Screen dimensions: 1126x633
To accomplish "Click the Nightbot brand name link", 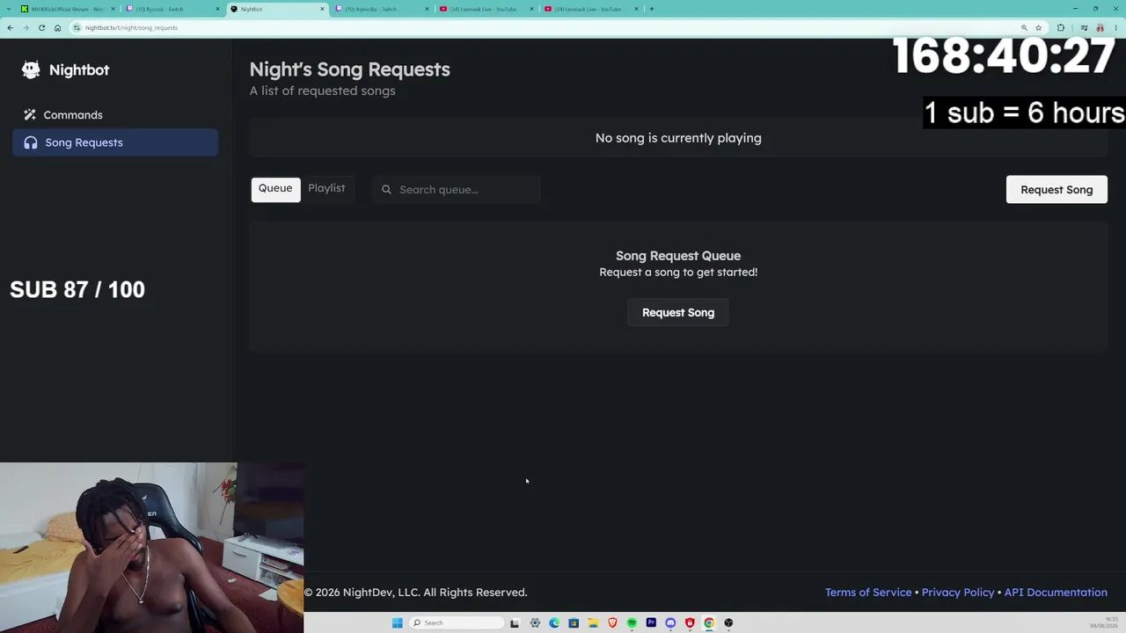I will click(x=79, y=69).
